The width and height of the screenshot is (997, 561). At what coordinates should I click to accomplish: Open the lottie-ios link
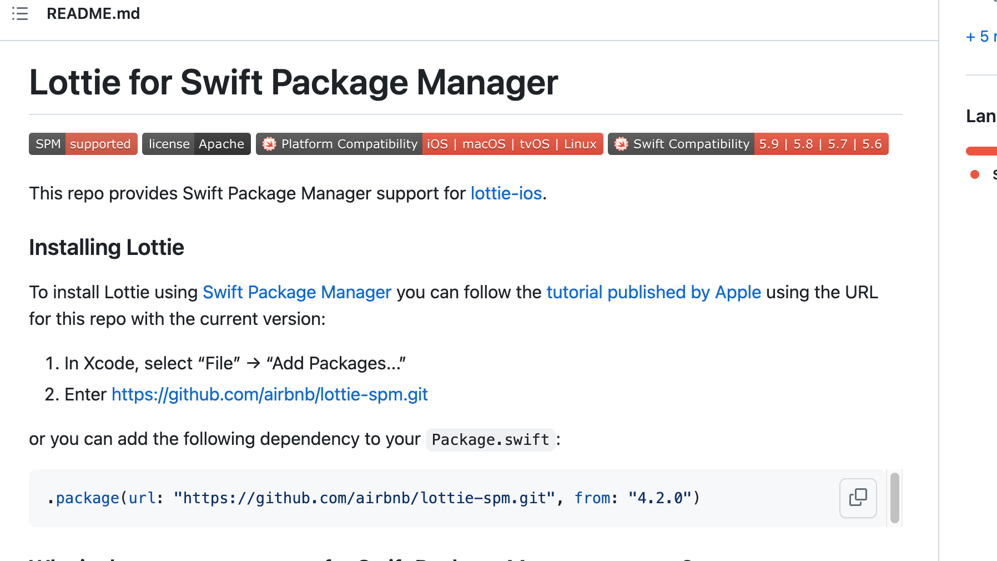click(506, 193)
